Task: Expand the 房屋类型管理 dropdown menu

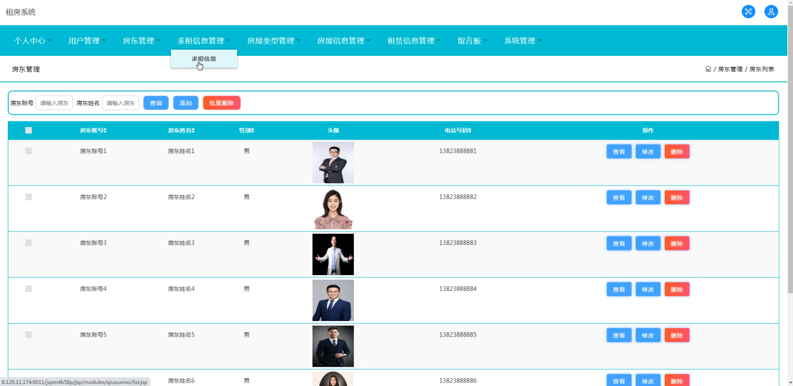Action: [274, 41]
